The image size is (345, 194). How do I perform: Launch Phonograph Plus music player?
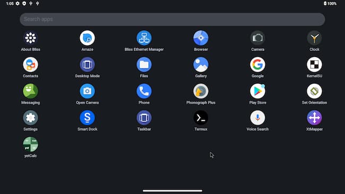[x=201, y=91]
